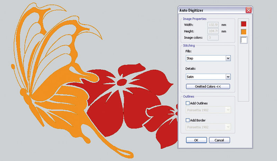
Task: Click the Image colors value field
Action: tap(213, 38)
